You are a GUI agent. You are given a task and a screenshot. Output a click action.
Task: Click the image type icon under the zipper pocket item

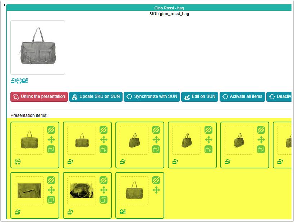(x=18, y=212)
